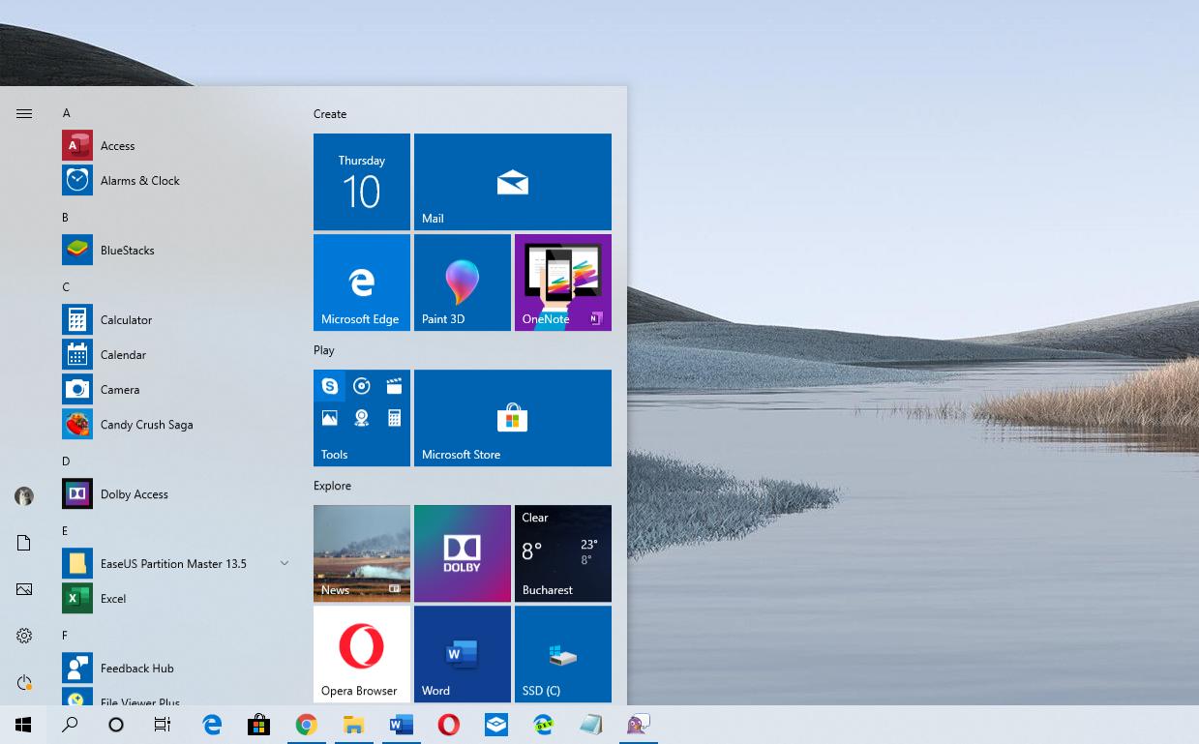This screenshot has width=1199, height=744.
Task: Launch the Camera app from the list
Action: 178,390
